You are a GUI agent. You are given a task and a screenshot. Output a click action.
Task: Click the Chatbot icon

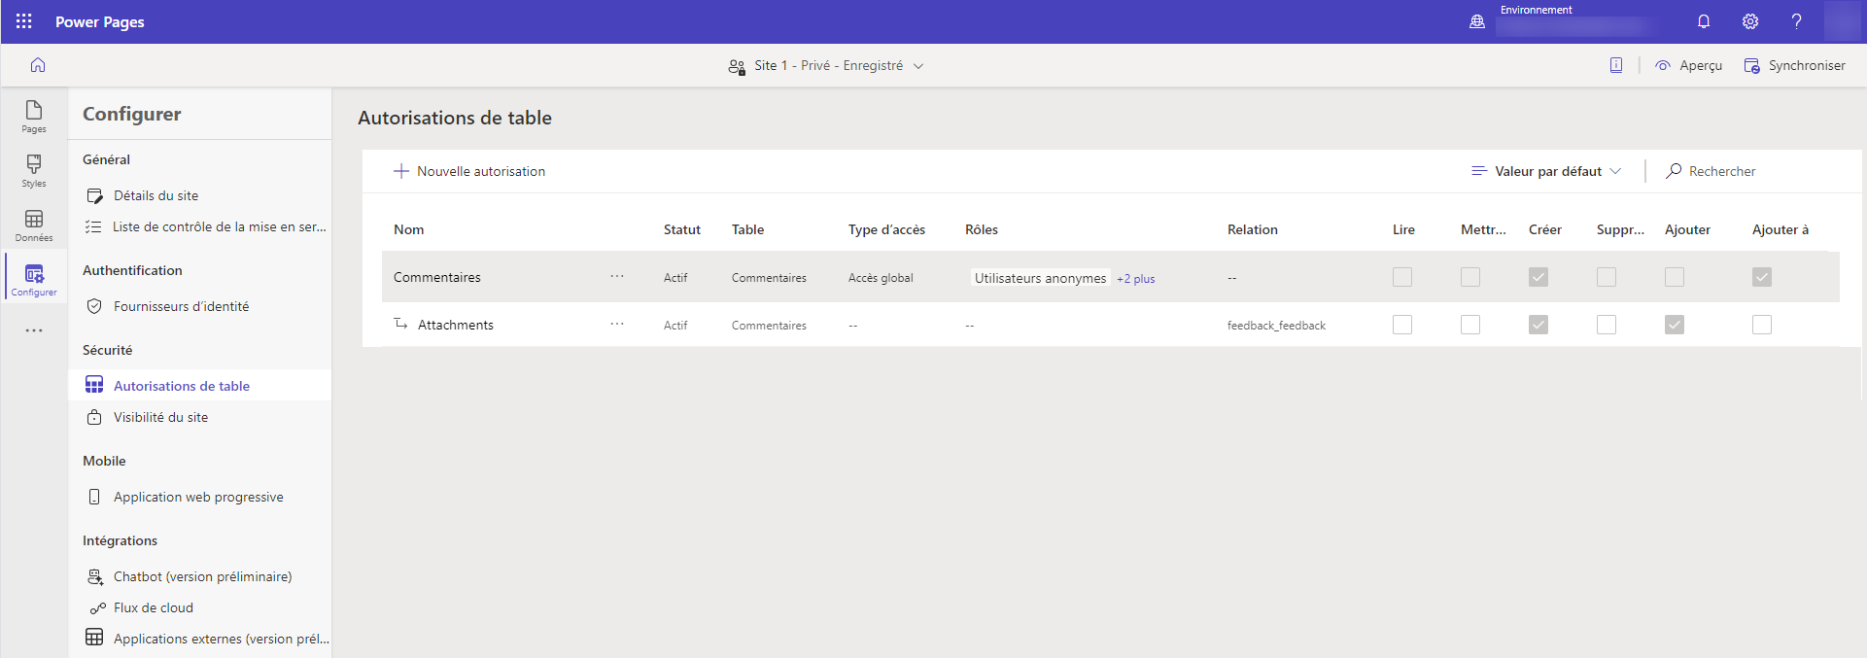(94, 576)
